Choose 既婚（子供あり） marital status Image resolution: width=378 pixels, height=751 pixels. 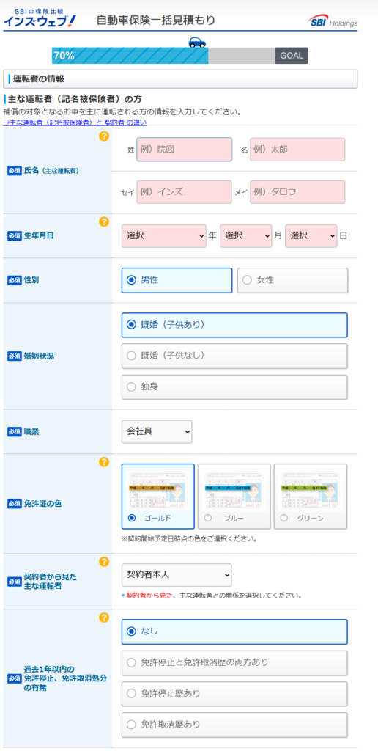[x=234, y=325]
